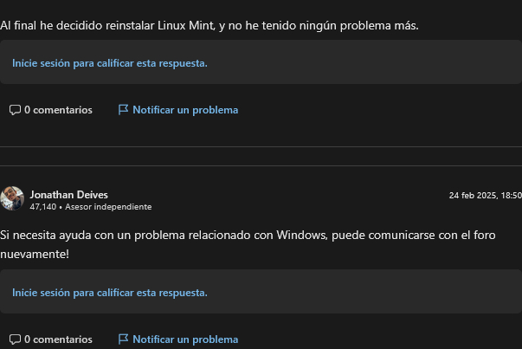The height and width of the screenshot is (349, 522).
Task: Click the comment bubble icon below Jonathan Deives' reply
Action: [15, 339]
